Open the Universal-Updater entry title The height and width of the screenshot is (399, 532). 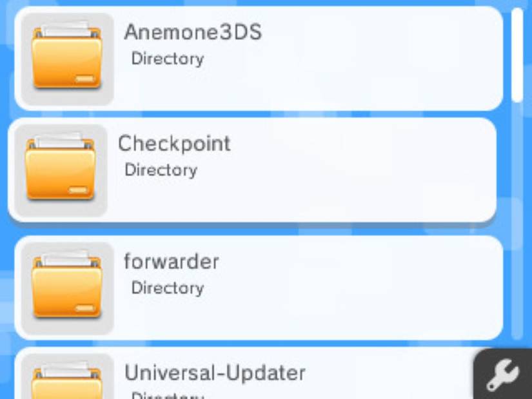pyautogui.click(x=215, y=373)
